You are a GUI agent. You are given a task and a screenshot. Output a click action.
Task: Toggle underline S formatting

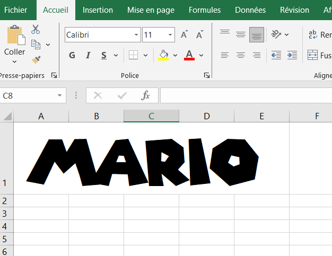click(104, 55)
